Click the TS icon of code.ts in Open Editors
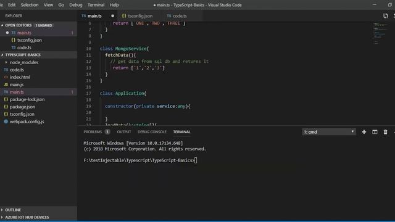 [x=14, y=47]
